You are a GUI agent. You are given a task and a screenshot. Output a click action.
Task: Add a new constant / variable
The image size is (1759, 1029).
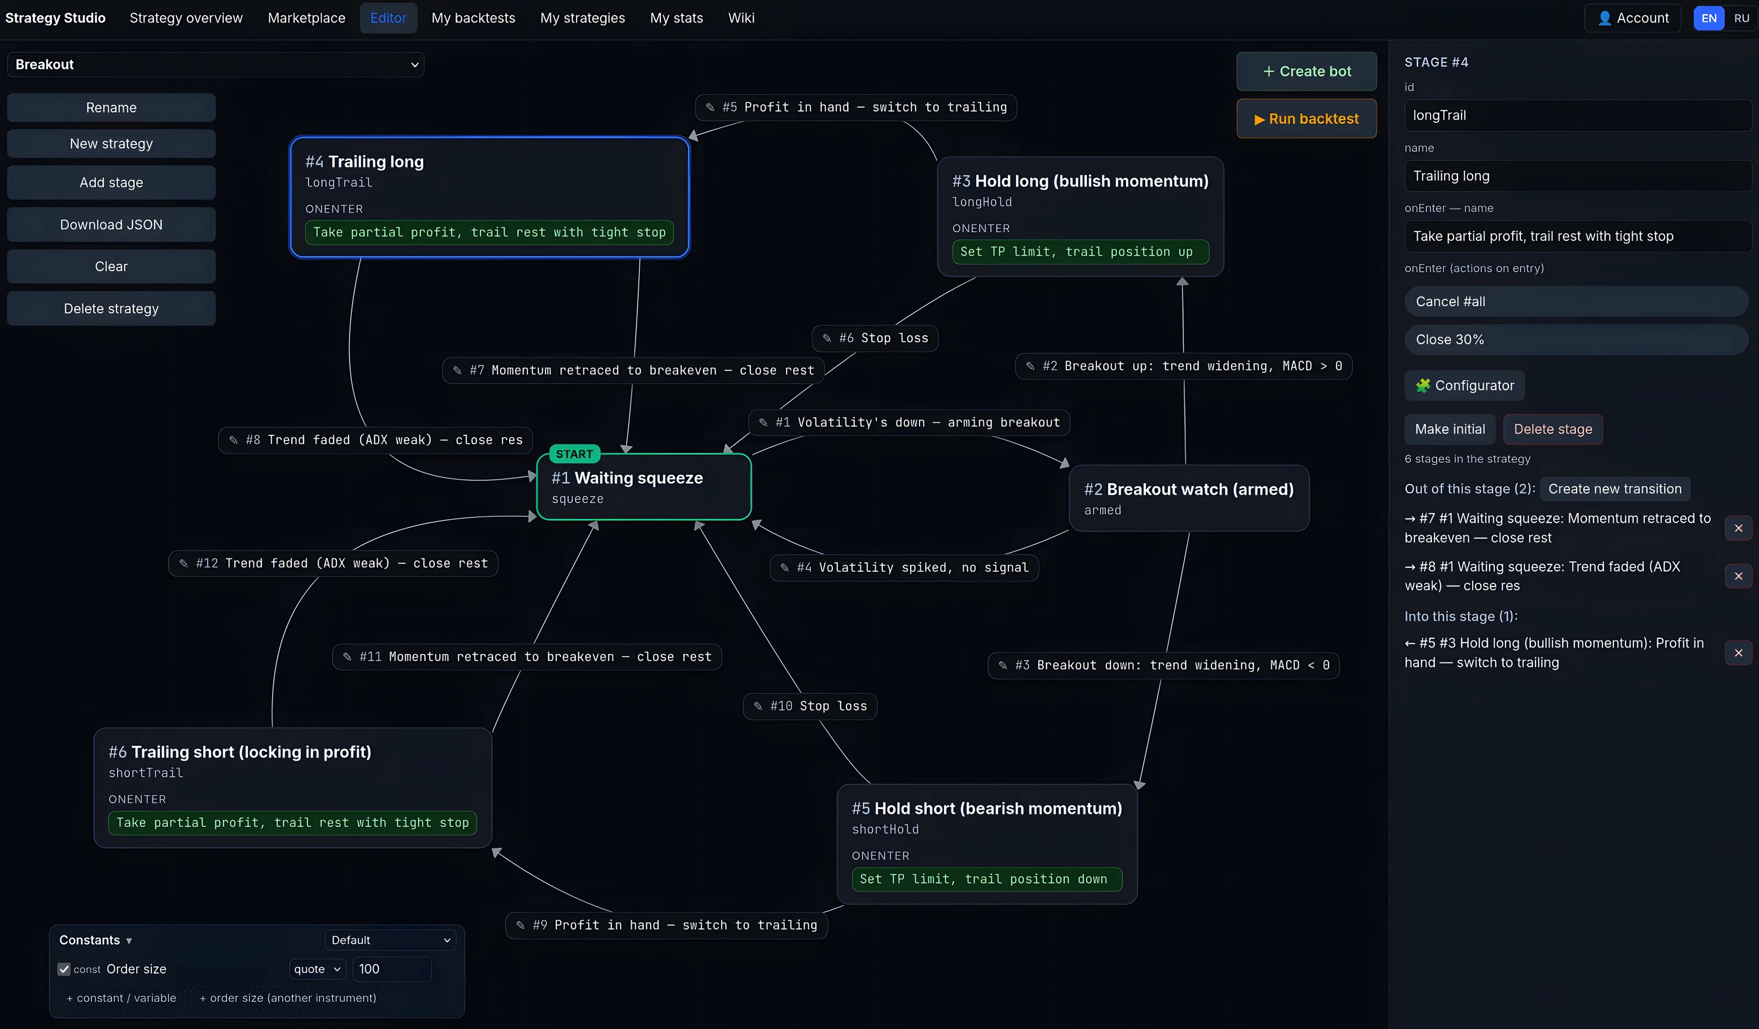(x=121, y=998)
